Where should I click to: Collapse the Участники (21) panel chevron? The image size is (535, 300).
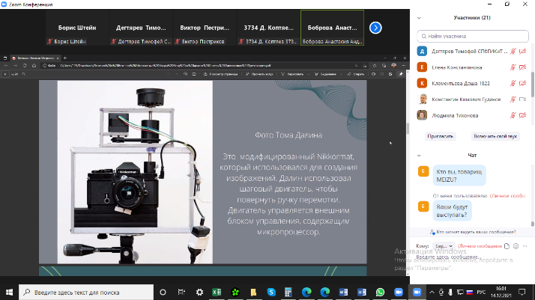point(419,18)
